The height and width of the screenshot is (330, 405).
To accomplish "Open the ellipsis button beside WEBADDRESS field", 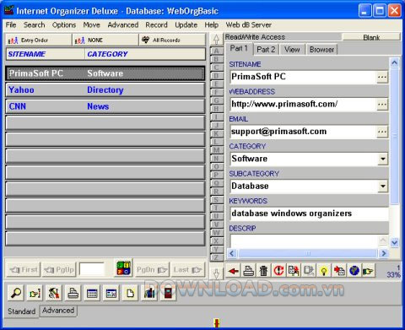I will 382,105.
